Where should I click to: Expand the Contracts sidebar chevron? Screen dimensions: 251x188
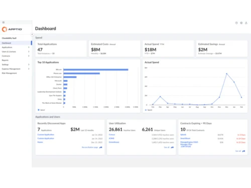(x=29, y=56)
